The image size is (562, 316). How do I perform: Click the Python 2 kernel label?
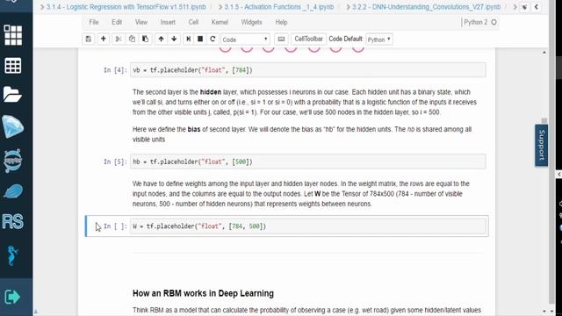coord(476,22)
